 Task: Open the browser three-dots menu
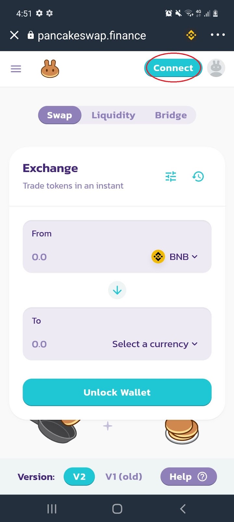tap(218, 35)
